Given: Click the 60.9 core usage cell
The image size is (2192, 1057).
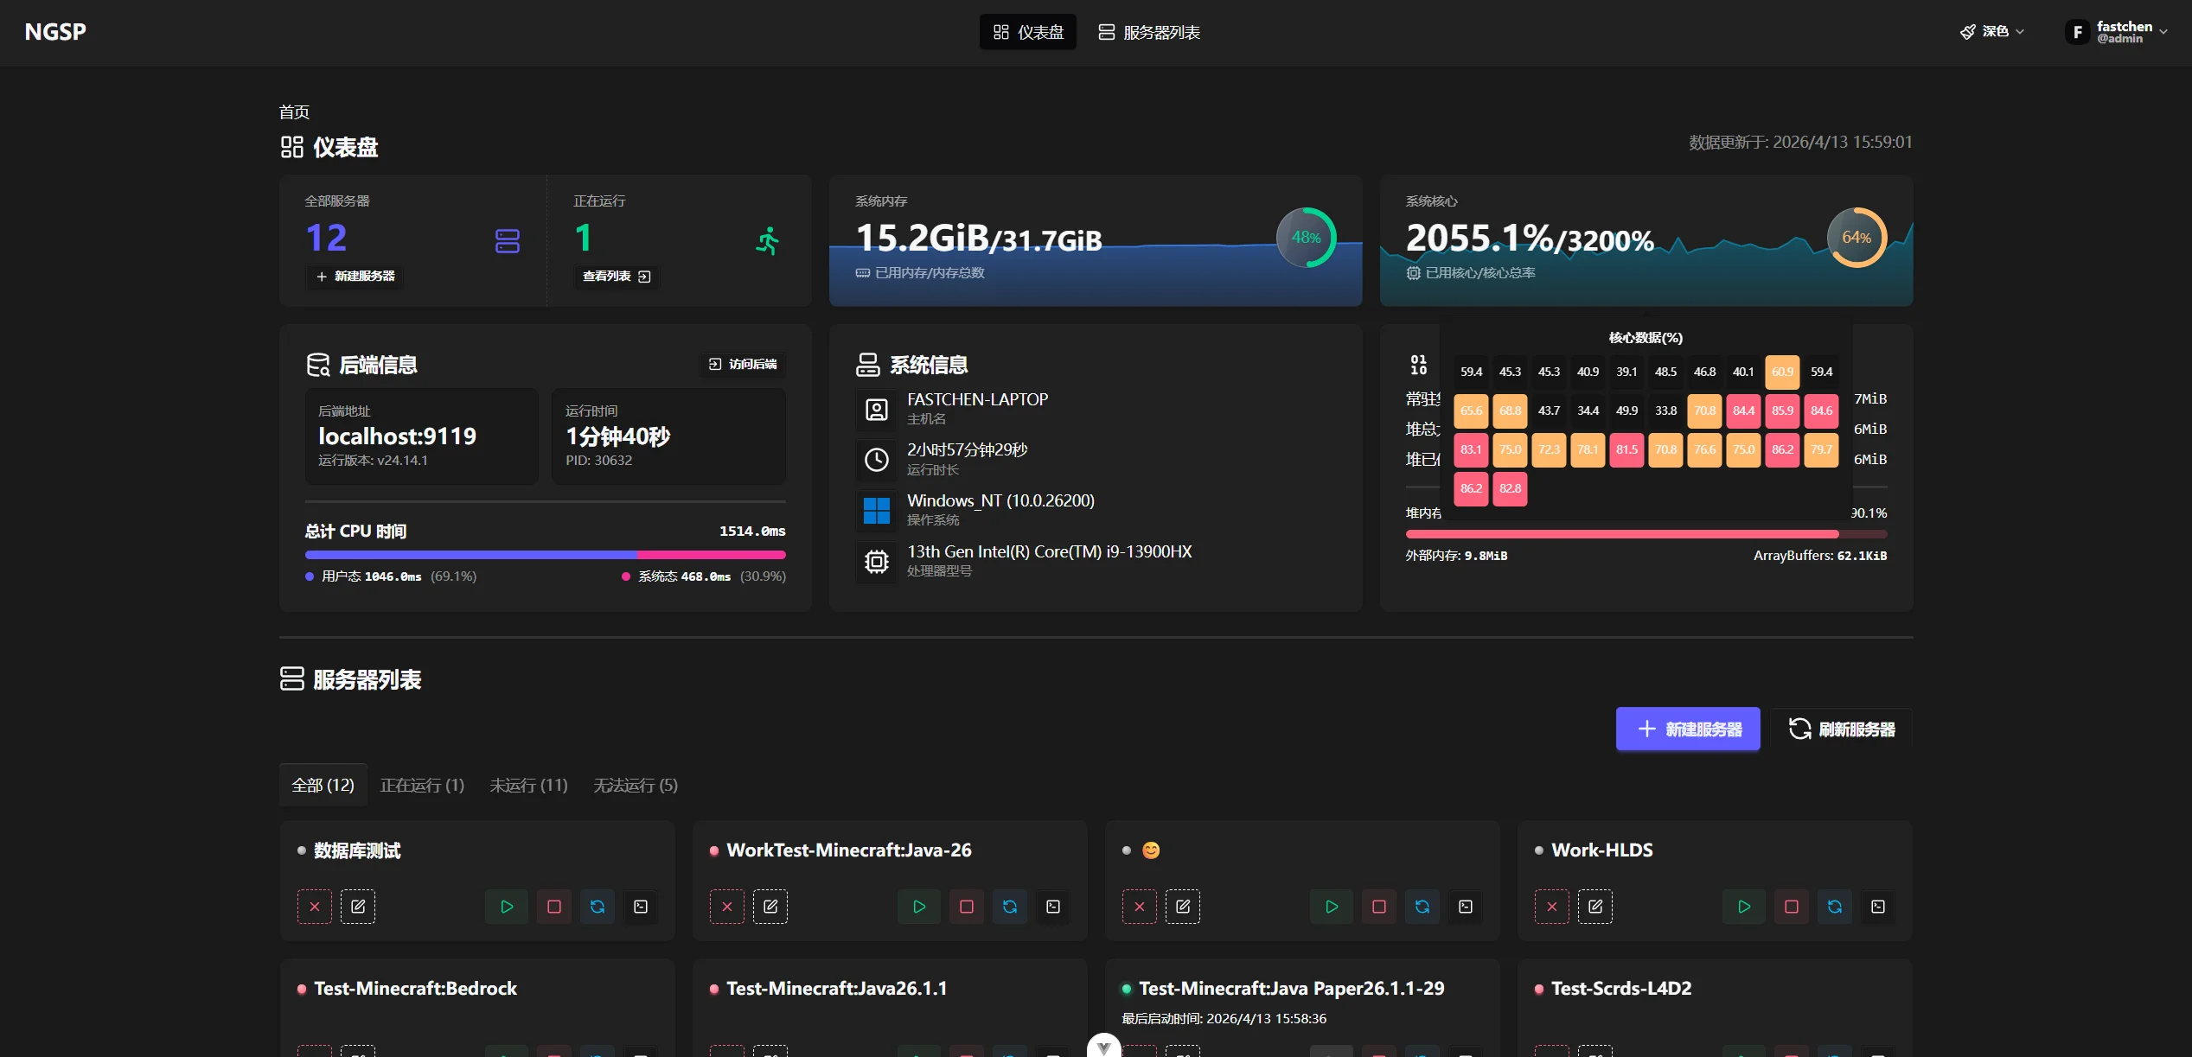Looking at the screenshot, I should tap(1782, 372).
